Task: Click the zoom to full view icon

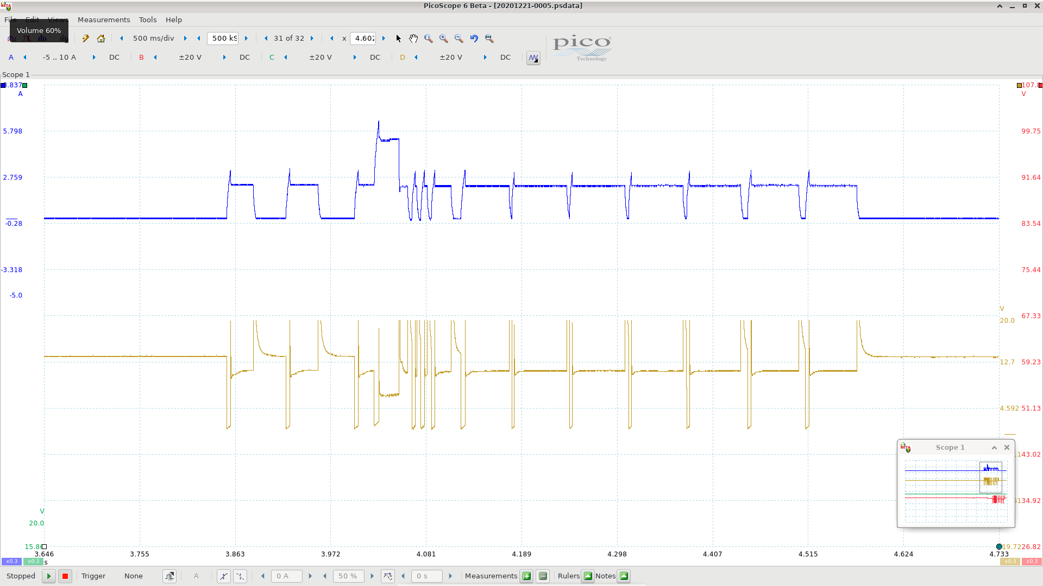Action: coord(489,39)
